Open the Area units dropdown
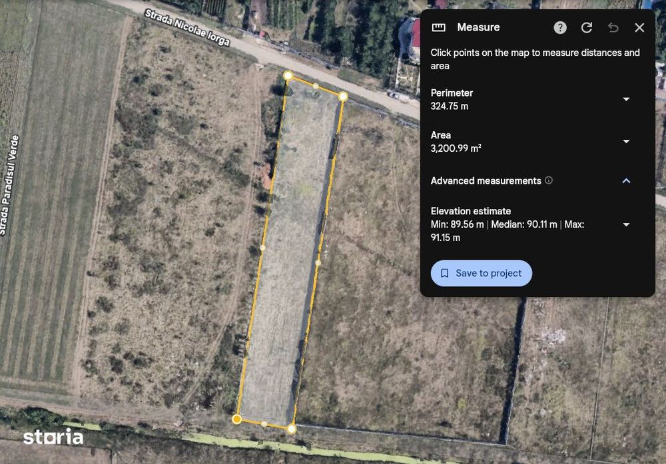666x464 pixels. point(626,141)
